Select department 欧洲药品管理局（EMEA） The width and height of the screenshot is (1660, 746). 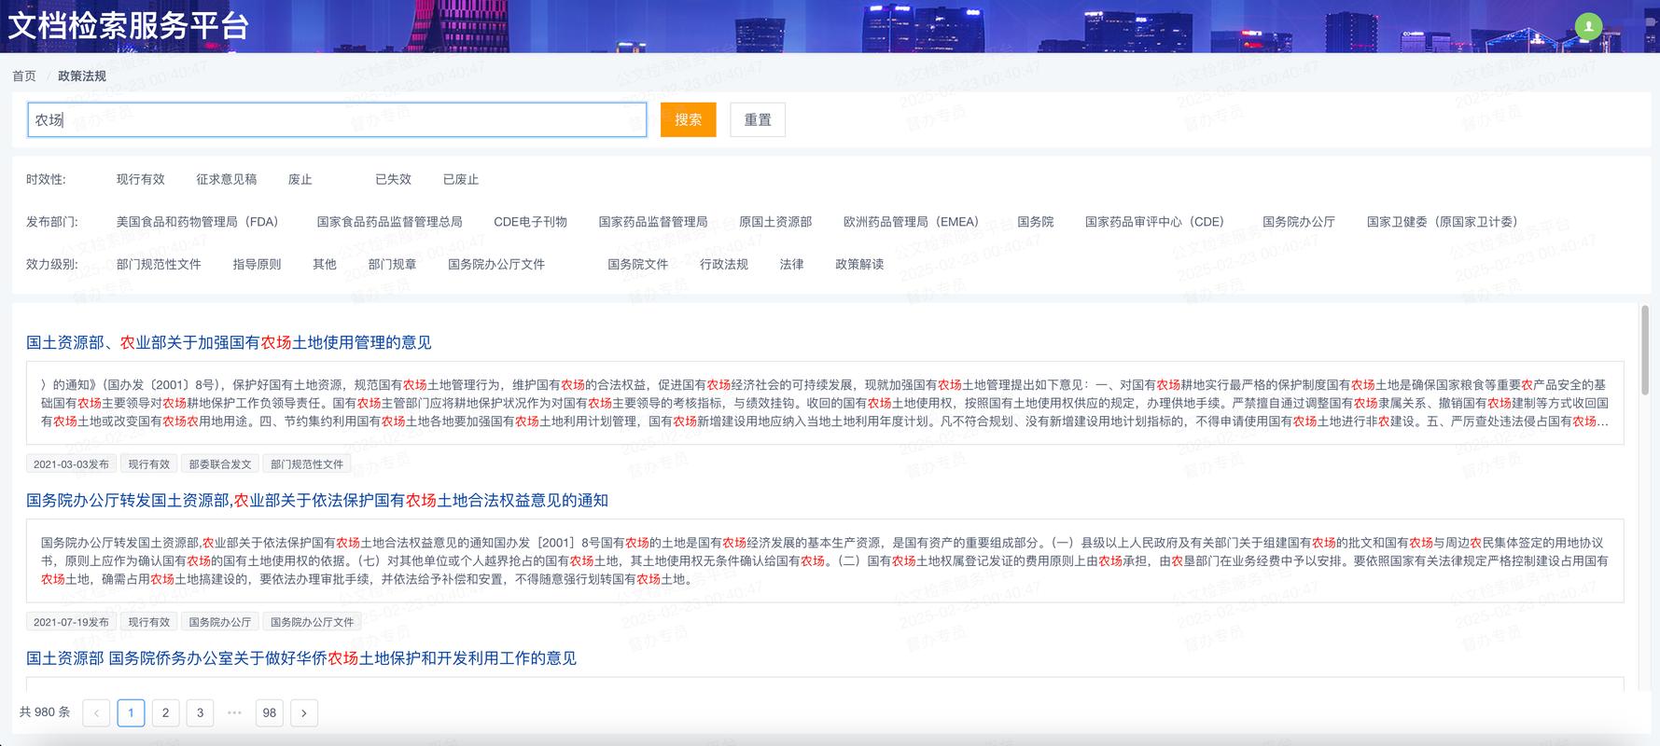tap(914, 222)
